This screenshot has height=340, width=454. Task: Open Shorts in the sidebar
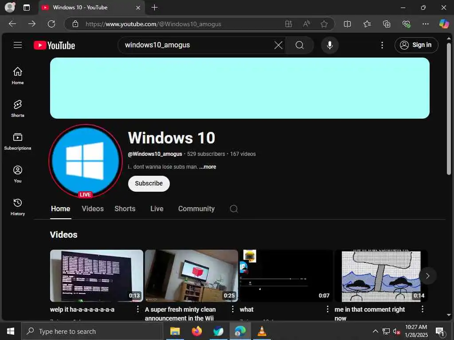[x=18, y=108]
